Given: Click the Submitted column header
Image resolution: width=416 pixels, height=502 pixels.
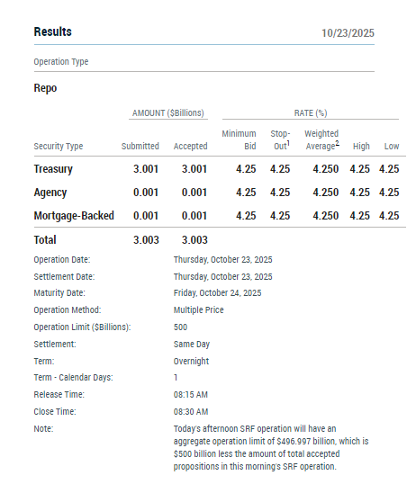Looking at the screenshot, I should [x=140, y=146].
